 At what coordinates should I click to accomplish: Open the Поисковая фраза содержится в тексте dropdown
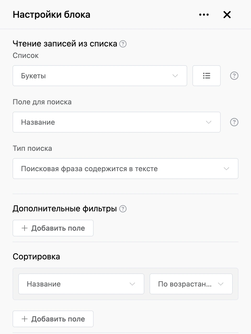[125, 169]
